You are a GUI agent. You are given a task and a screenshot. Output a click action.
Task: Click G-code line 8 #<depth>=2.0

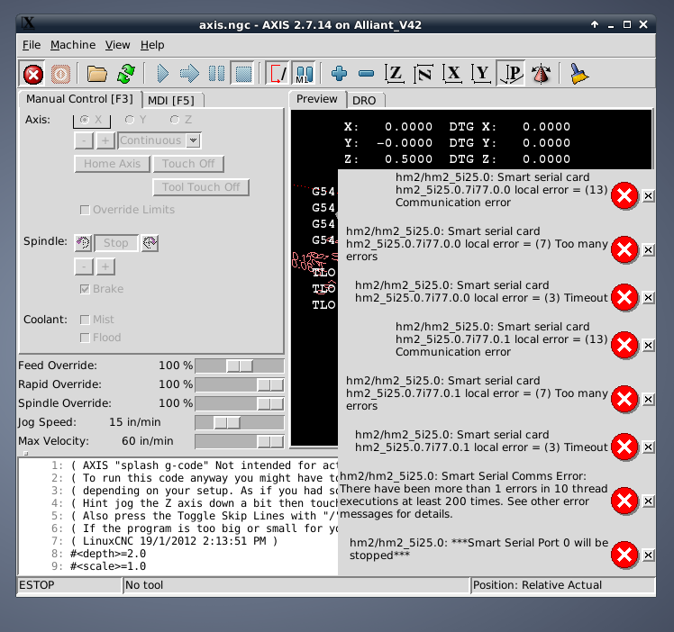(x=108, y=554)
